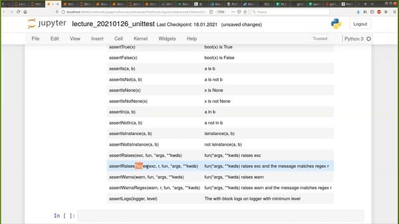Click the kernel idle circle indicator
399x224 pixels.
coord(368,39)
